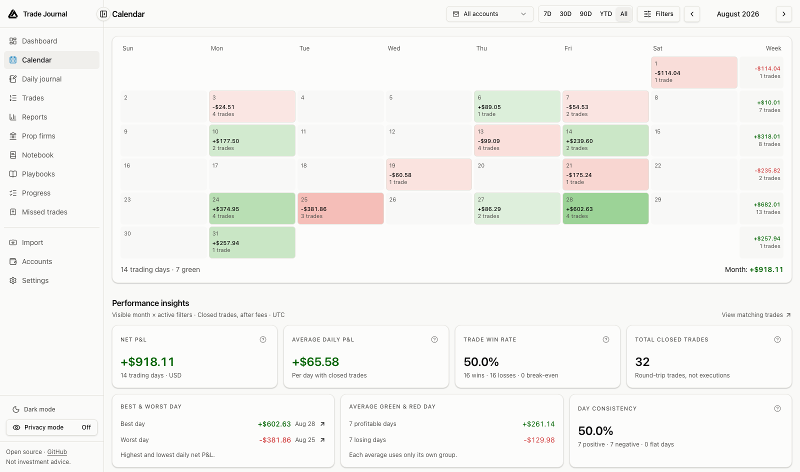
Task: Open August 10 day cell +$177.50
Action: click(x=252, y=140)
